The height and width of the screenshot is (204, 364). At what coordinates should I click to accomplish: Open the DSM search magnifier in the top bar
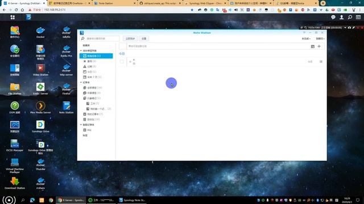tap(350, 17)
